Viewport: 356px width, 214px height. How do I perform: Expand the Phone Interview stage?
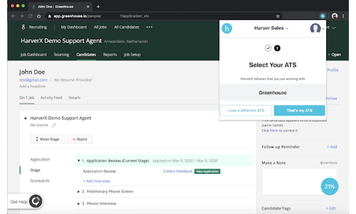tap(79, 204)
